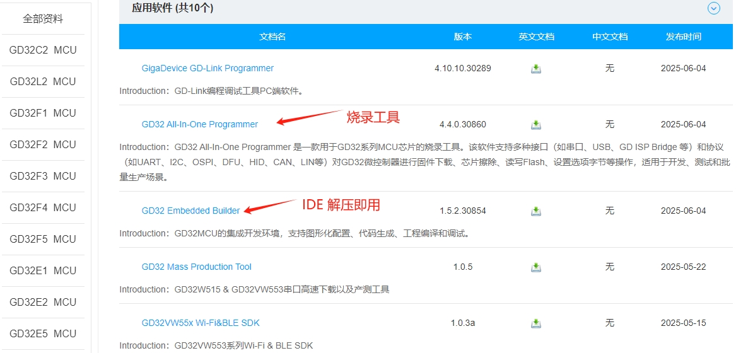Viewport: 748px width, 353px height.
Task: Open GD32 Embedded Builder link
Action: pos(190,211)
